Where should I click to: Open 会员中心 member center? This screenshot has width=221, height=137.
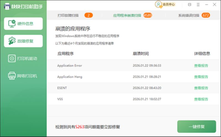169,4
